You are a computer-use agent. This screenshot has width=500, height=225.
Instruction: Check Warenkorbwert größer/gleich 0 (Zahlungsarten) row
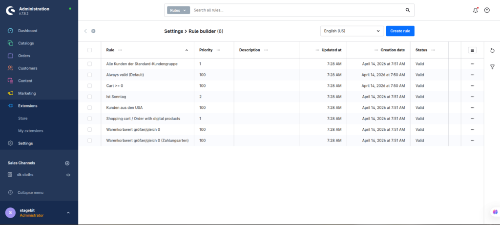tap(90, 140)
